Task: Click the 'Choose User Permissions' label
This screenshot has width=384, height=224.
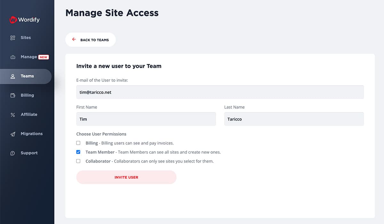Action: pos(101,134)
